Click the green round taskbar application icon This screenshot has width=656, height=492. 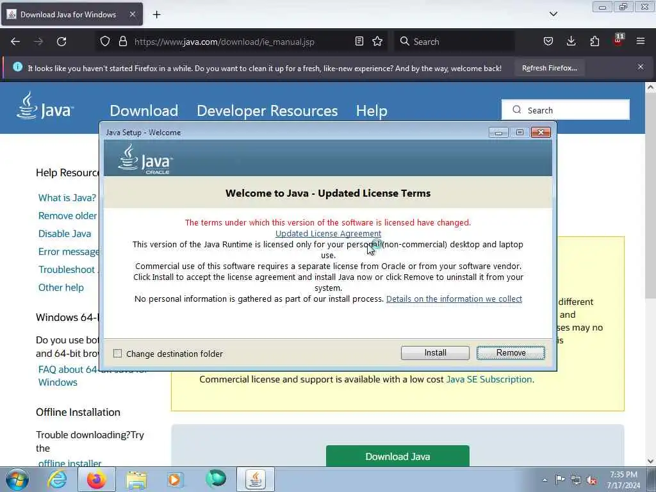(x=216, y=479)
